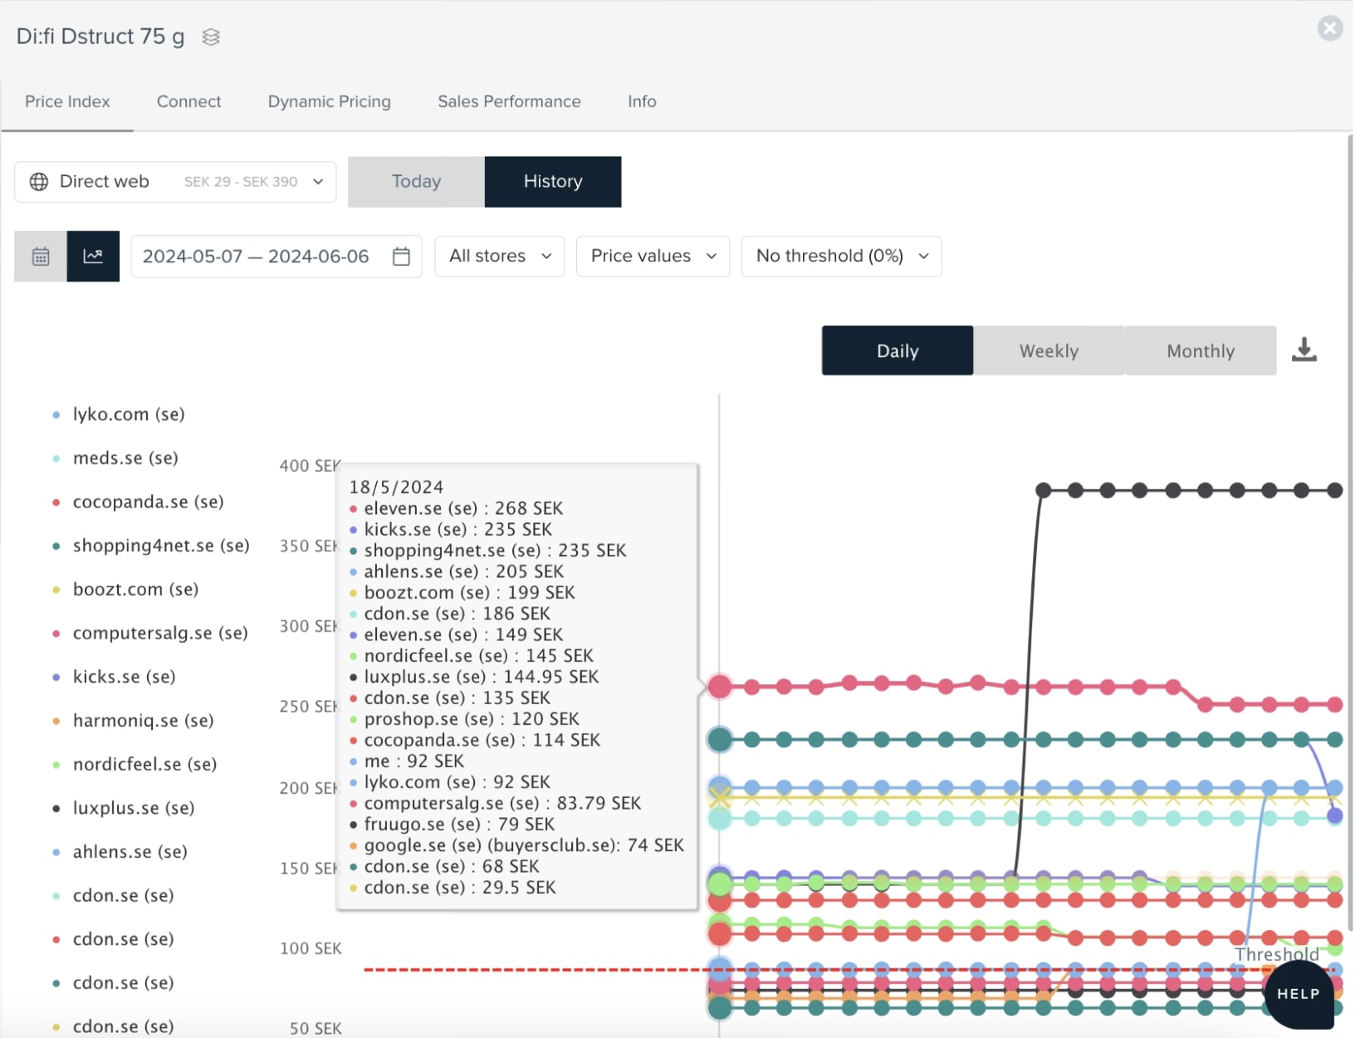
Task: Close the product panel with X icon
Action: click(x=1329, y=28)
